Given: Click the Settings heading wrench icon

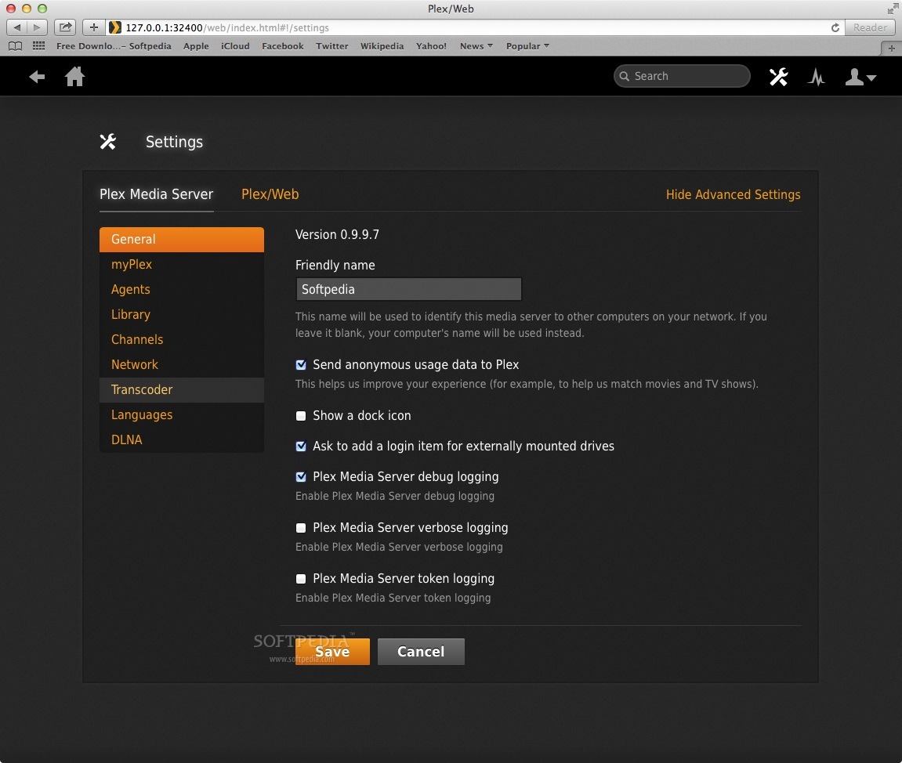Looking at the screenshot, I should [108, 142].
